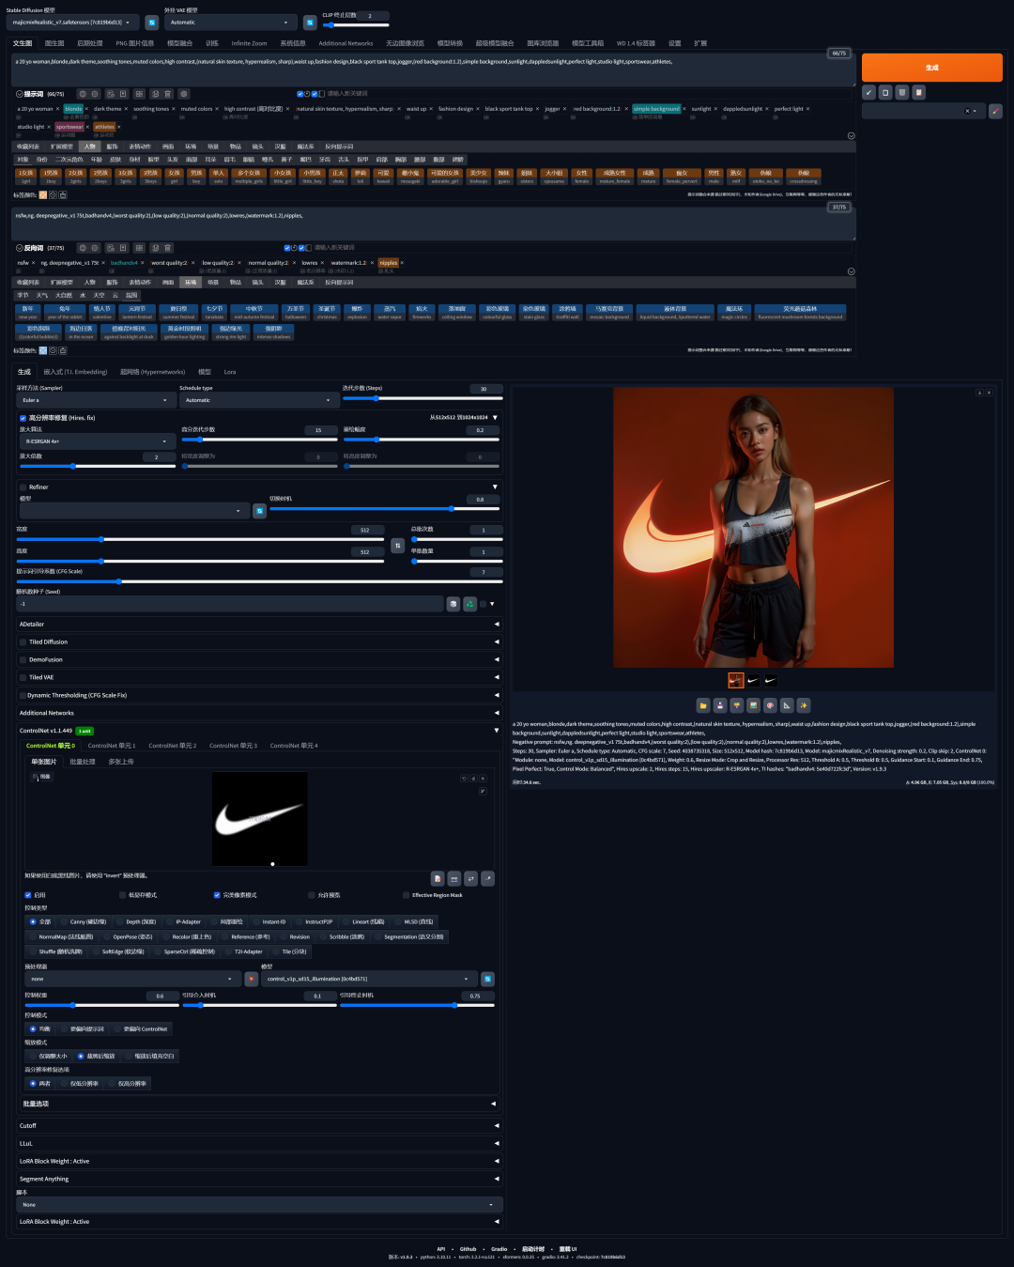Swap width and height with the switch-dimensions button
The image size is (1014, 1267).
tap(397, 545)
